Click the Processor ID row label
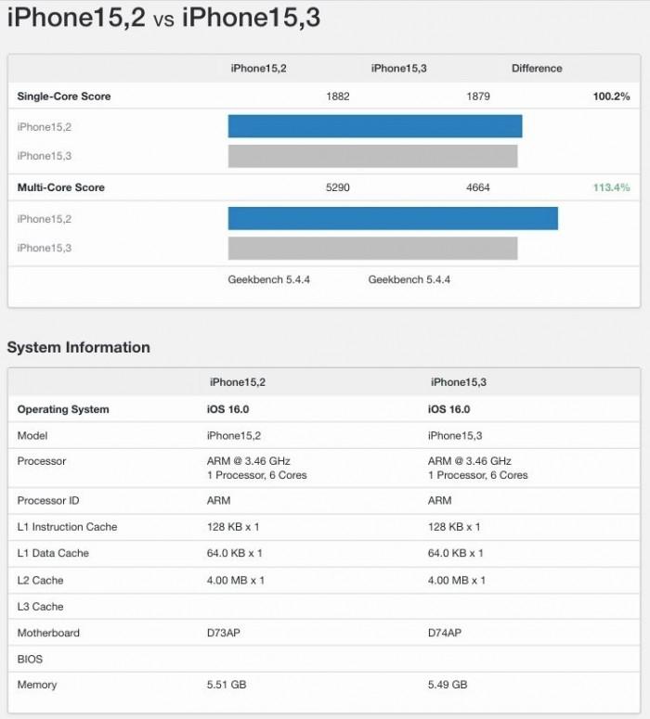650x719 pixels. coord(50,501)
